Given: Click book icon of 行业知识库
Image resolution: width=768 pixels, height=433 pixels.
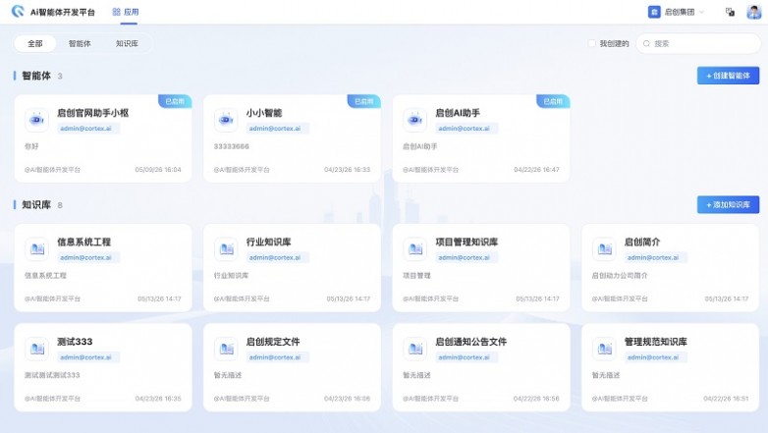Looking at the screenshot, I should 226,248.
